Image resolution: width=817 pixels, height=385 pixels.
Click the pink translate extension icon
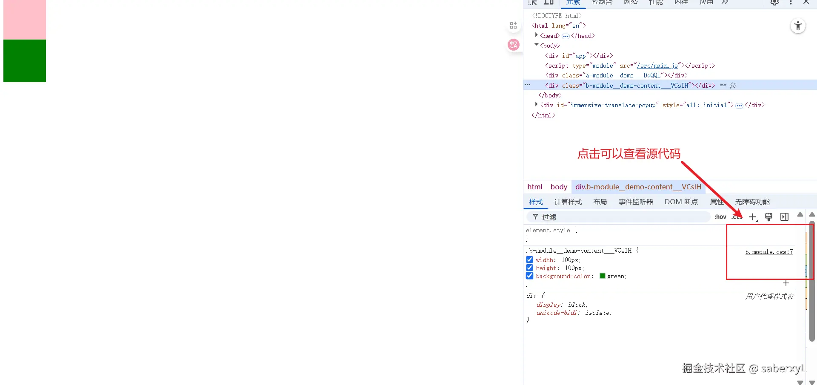[x=514, y=45]
